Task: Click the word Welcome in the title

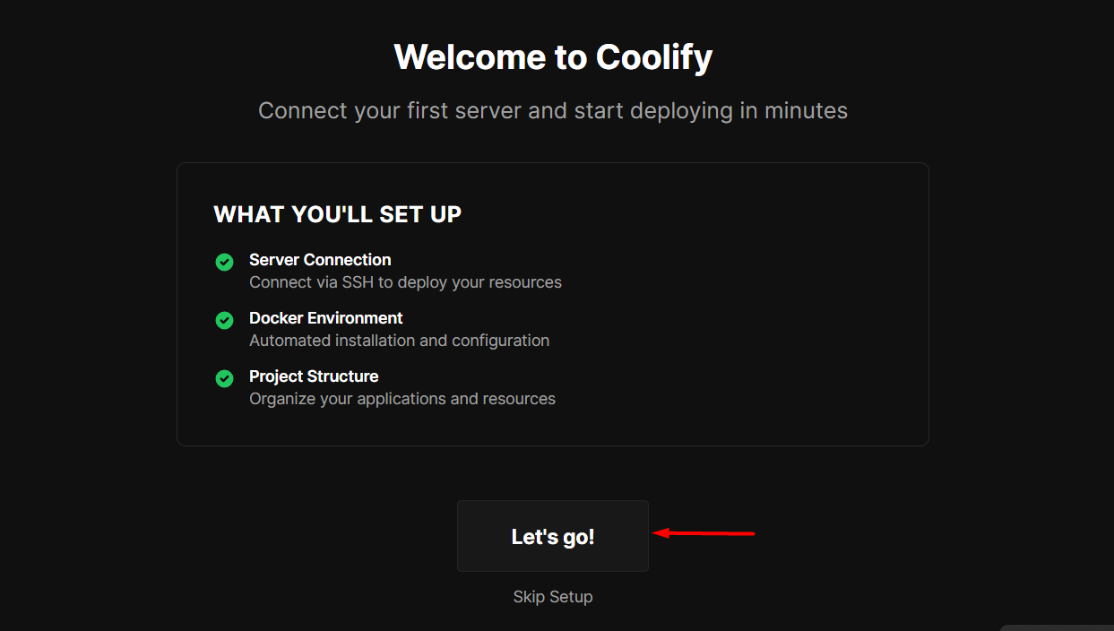Action: pos(469,57)
